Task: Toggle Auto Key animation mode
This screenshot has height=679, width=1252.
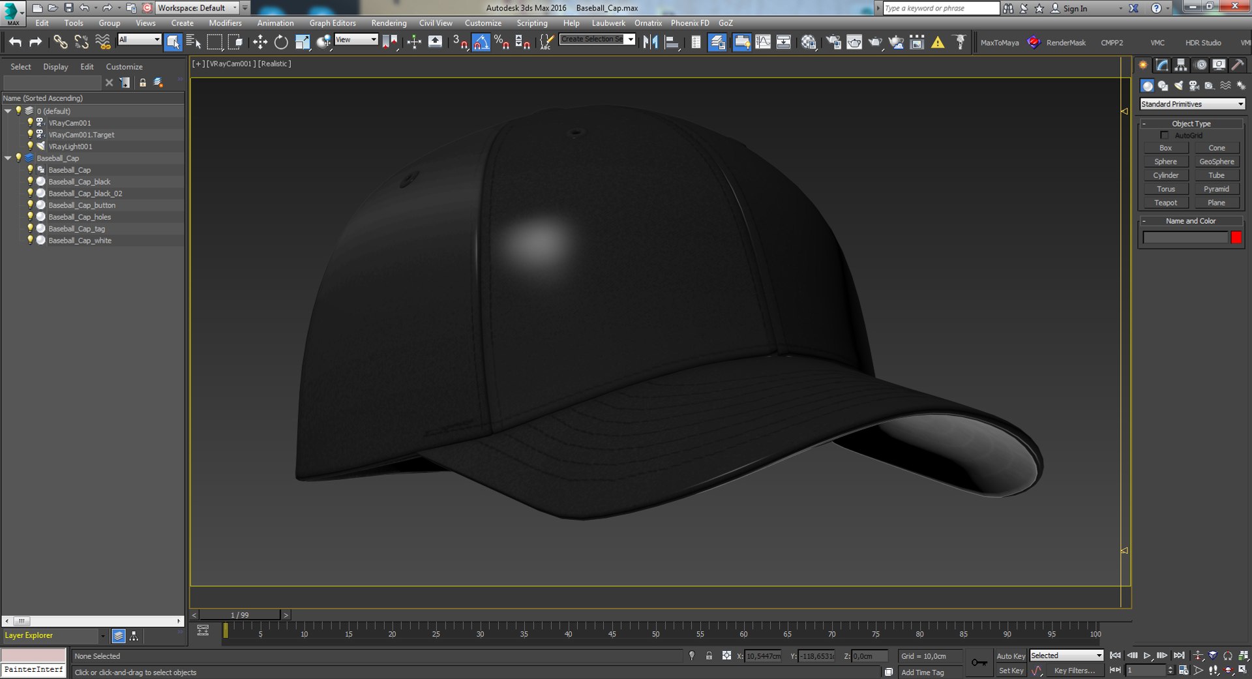Action: (x=1011, y=656)
